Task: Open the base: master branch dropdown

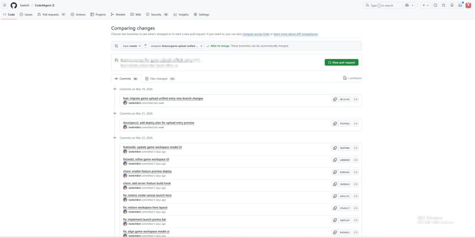Action: [x=132, y=46]
